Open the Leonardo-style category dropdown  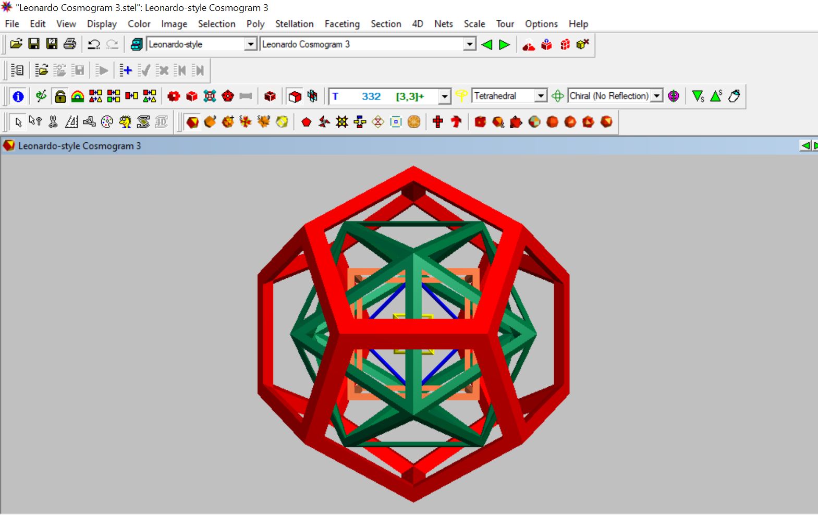tap(251, 44)
